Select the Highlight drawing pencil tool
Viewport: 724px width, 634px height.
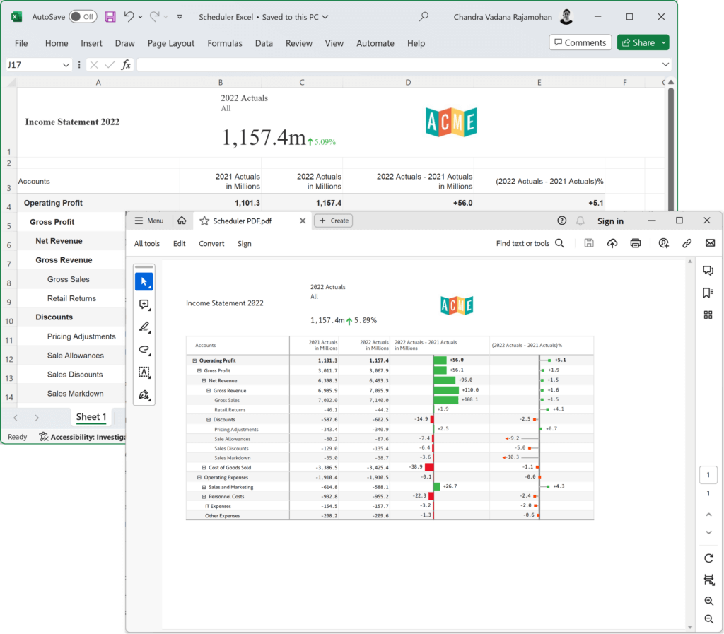pyautogui.click(x=144, y=327)
